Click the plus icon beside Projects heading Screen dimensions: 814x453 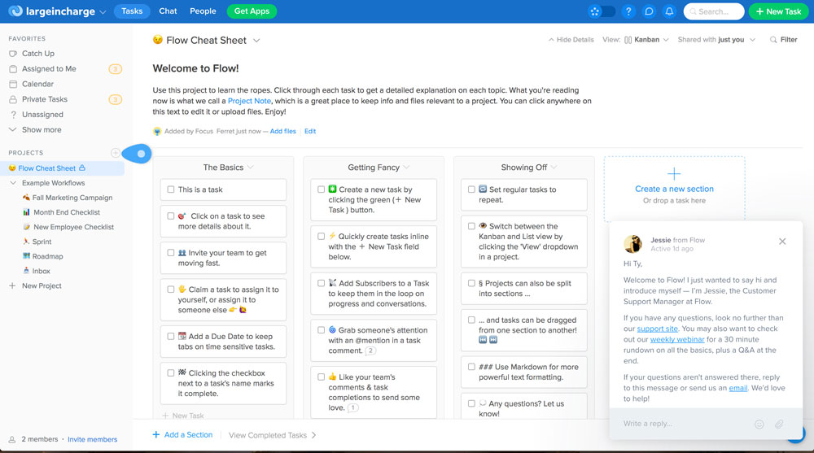click(116, 153)
